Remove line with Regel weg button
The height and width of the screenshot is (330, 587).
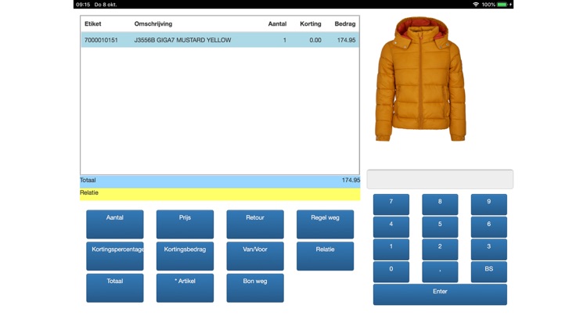click(325, 224)
